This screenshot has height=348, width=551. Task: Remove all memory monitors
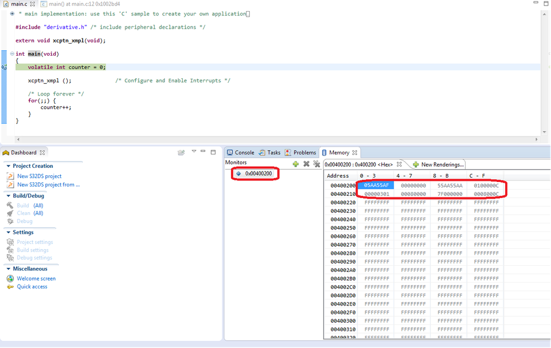(317, 164)
